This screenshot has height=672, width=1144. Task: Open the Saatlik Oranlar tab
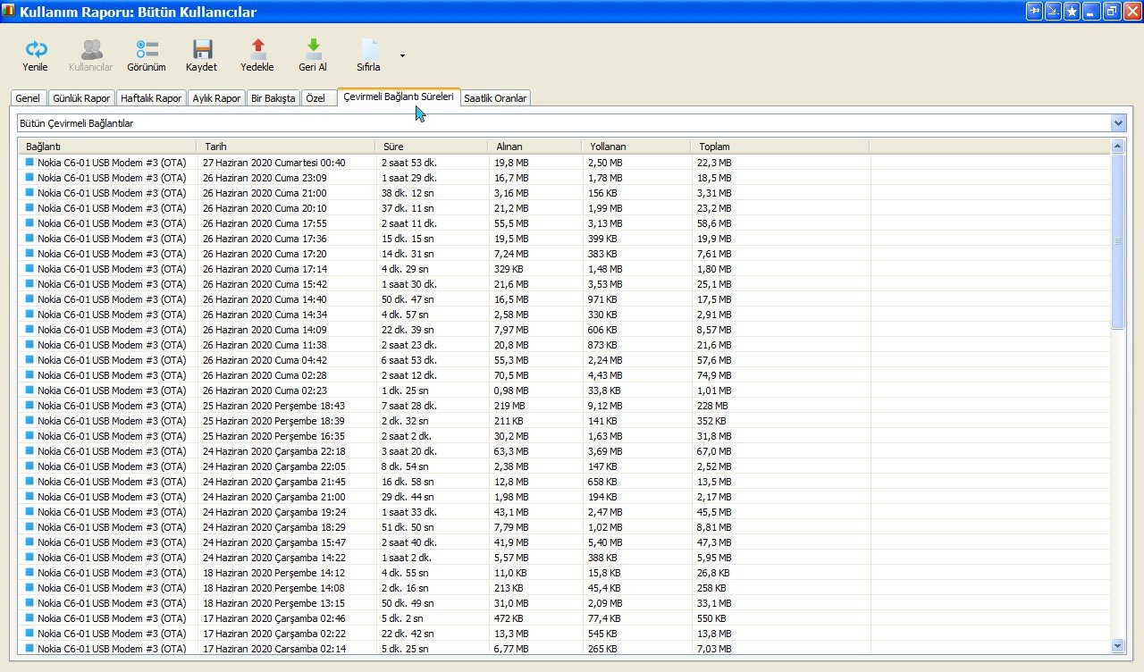pos(496,98)
